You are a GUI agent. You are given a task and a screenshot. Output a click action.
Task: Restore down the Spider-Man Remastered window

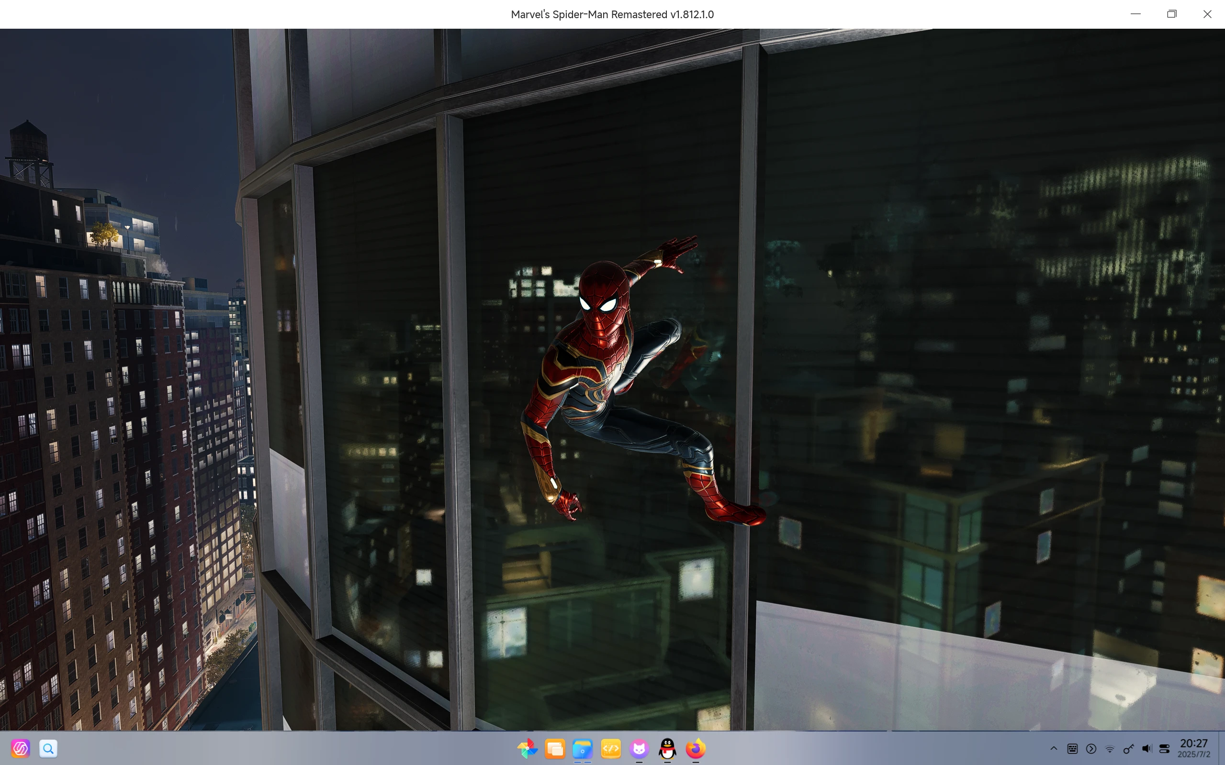[x=1172, y=14]
